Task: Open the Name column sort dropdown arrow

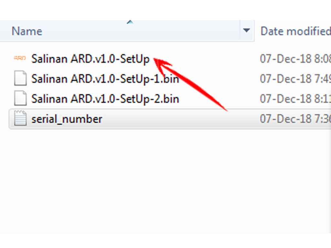Action: pos(247,31)
